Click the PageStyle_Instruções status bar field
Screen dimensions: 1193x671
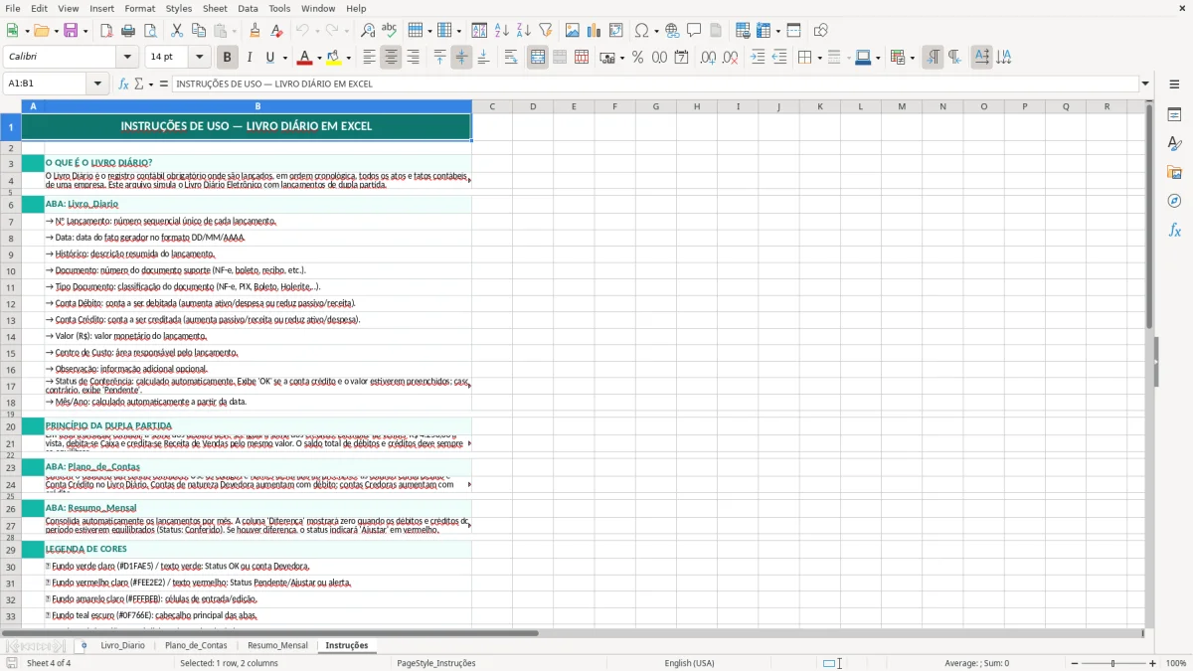coord(436,663)
